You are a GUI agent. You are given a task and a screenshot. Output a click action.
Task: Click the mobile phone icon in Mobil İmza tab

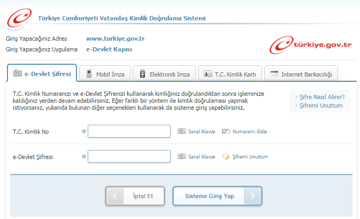point(89,74)
